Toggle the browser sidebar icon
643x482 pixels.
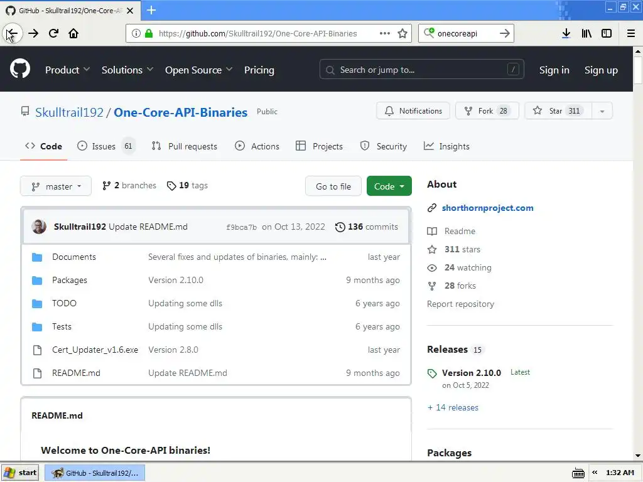[x=607, y=34]
